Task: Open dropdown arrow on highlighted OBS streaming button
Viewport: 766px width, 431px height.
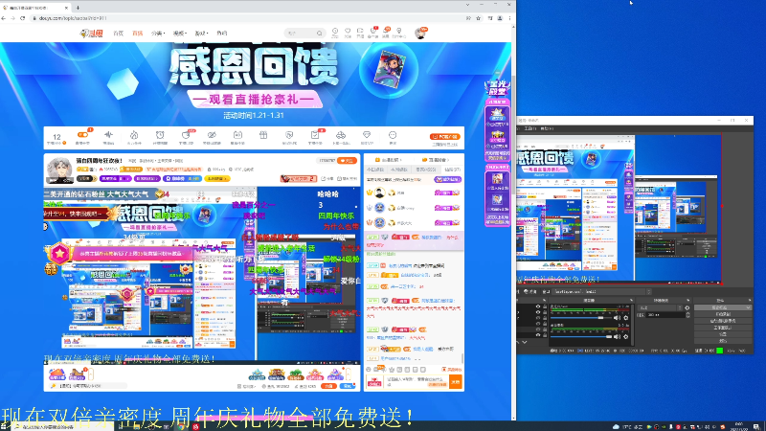Action: coord(748,307)
